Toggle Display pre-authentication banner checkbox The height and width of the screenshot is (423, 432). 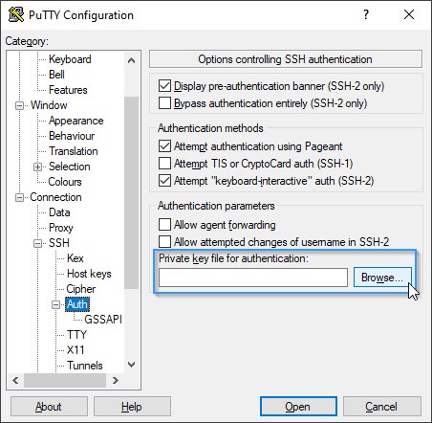pyautogui.click(x=164, y=86)
